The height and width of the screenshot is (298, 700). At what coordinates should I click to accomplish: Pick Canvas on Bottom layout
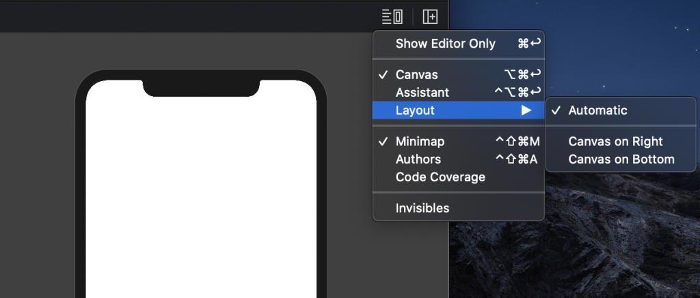tap(621, 159)
